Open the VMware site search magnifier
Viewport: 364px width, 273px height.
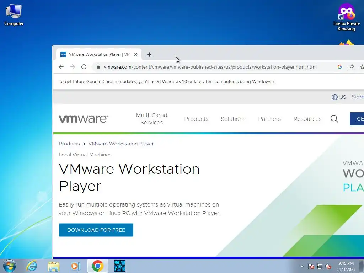coord(334,119)
